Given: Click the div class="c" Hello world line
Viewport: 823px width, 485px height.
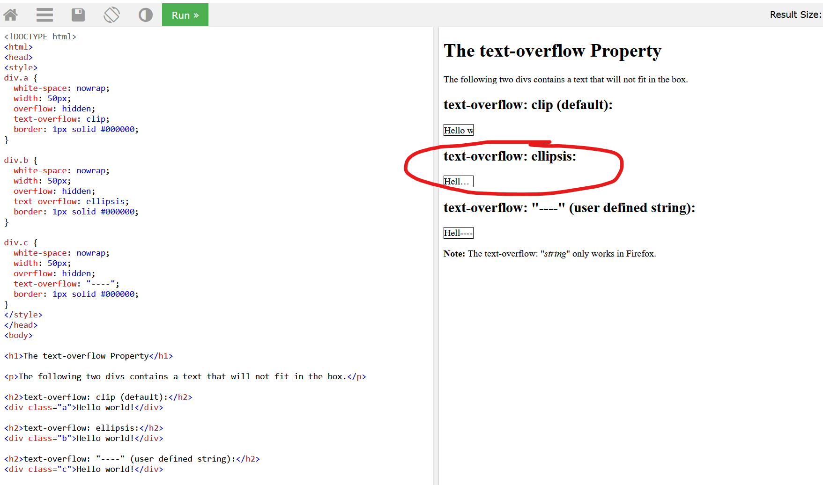Looking at the screenshot, I should tap(84, 469).
